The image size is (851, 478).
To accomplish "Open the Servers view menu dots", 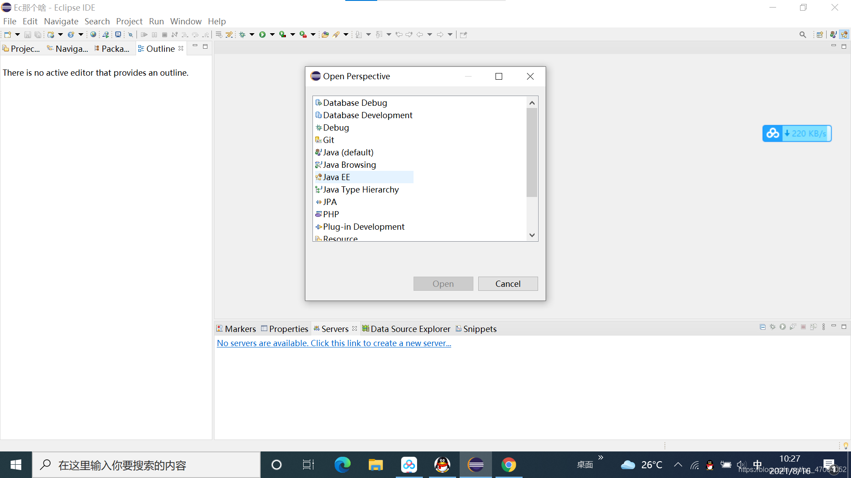I will tap(824, 327).
